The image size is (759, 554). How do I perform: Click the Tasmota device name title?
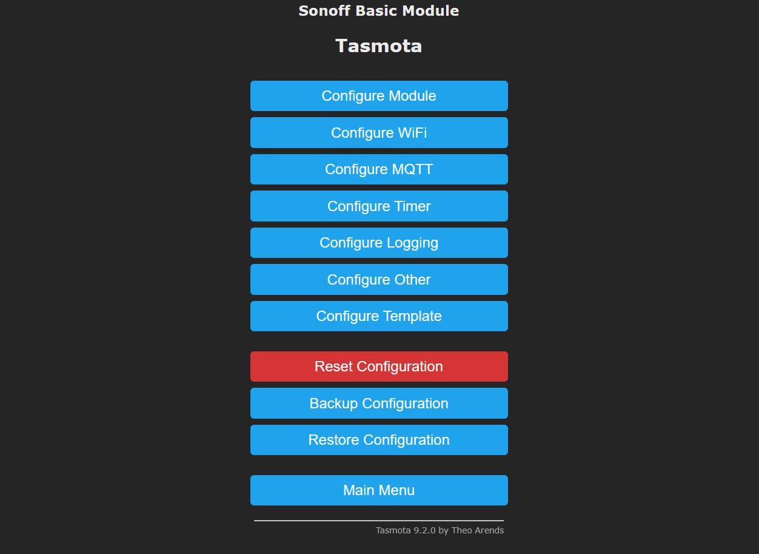tap(379, 46)
